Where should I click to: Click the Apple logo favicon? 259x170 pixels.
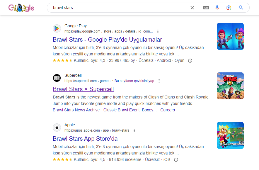pos(57,127)
